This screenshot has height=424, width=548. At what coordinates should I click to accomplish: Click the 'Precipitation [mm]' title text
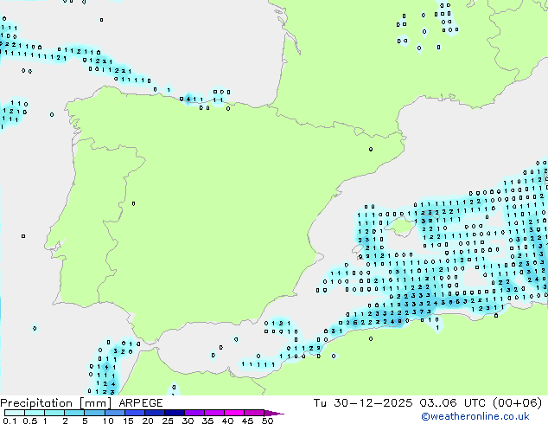click(56, 403)
